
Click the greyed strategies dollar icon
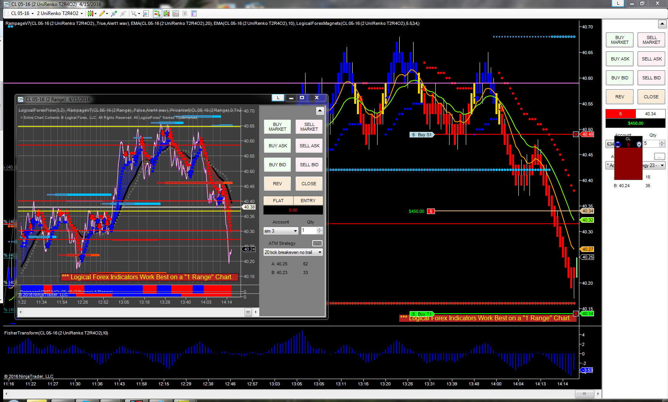pyautogui.click(x=185, y=13)
